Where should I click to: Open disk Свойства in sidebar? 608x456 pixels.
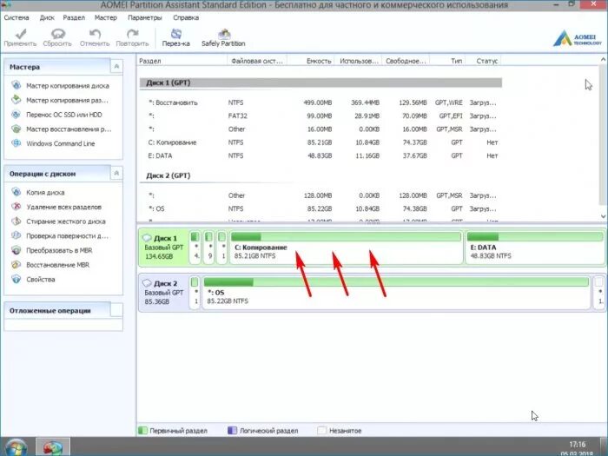pos(41,279)
